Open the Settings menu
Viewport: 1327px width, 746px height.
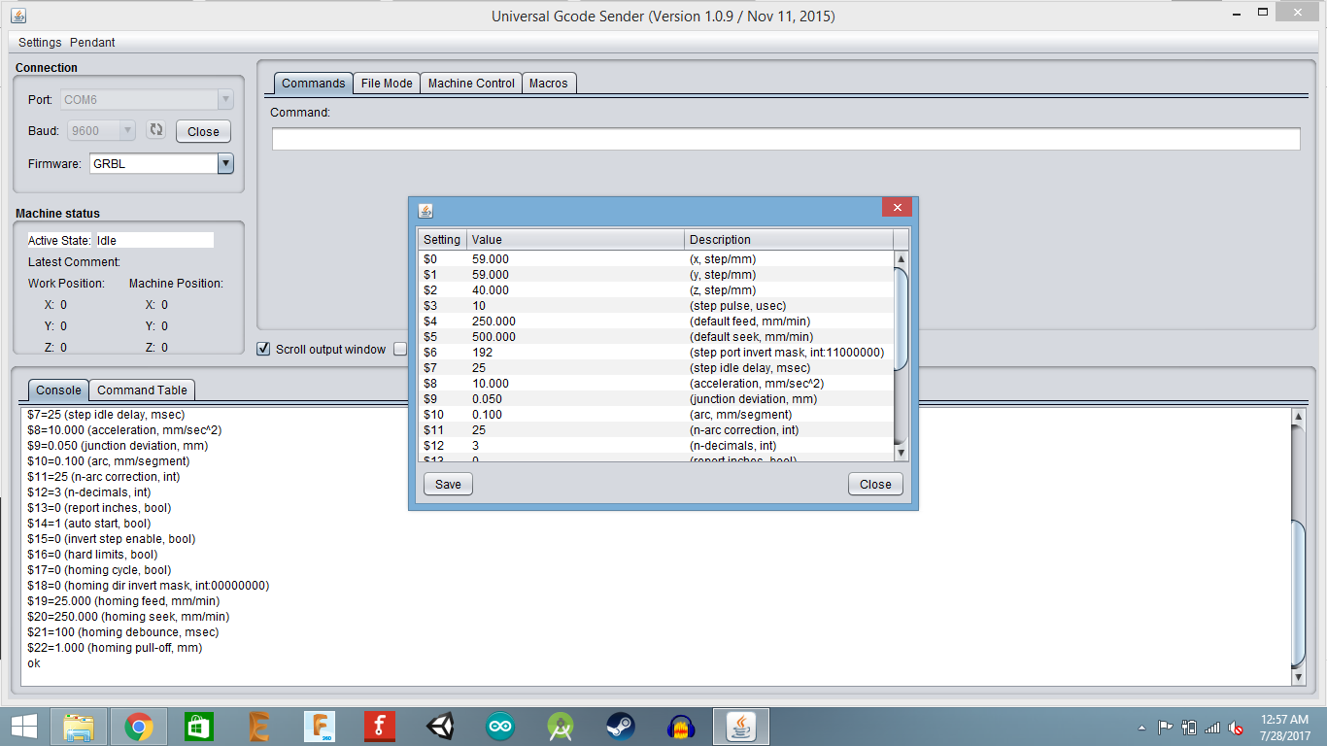pos(40,43)
